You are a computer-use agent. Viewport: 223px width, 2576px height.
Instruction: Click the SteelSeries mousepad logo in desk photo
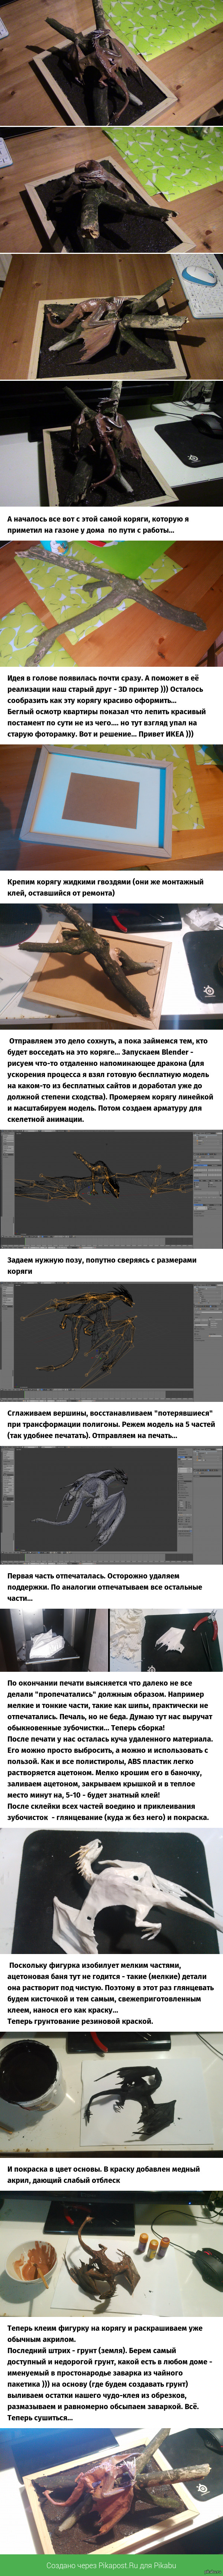click(x=194, y=459)
